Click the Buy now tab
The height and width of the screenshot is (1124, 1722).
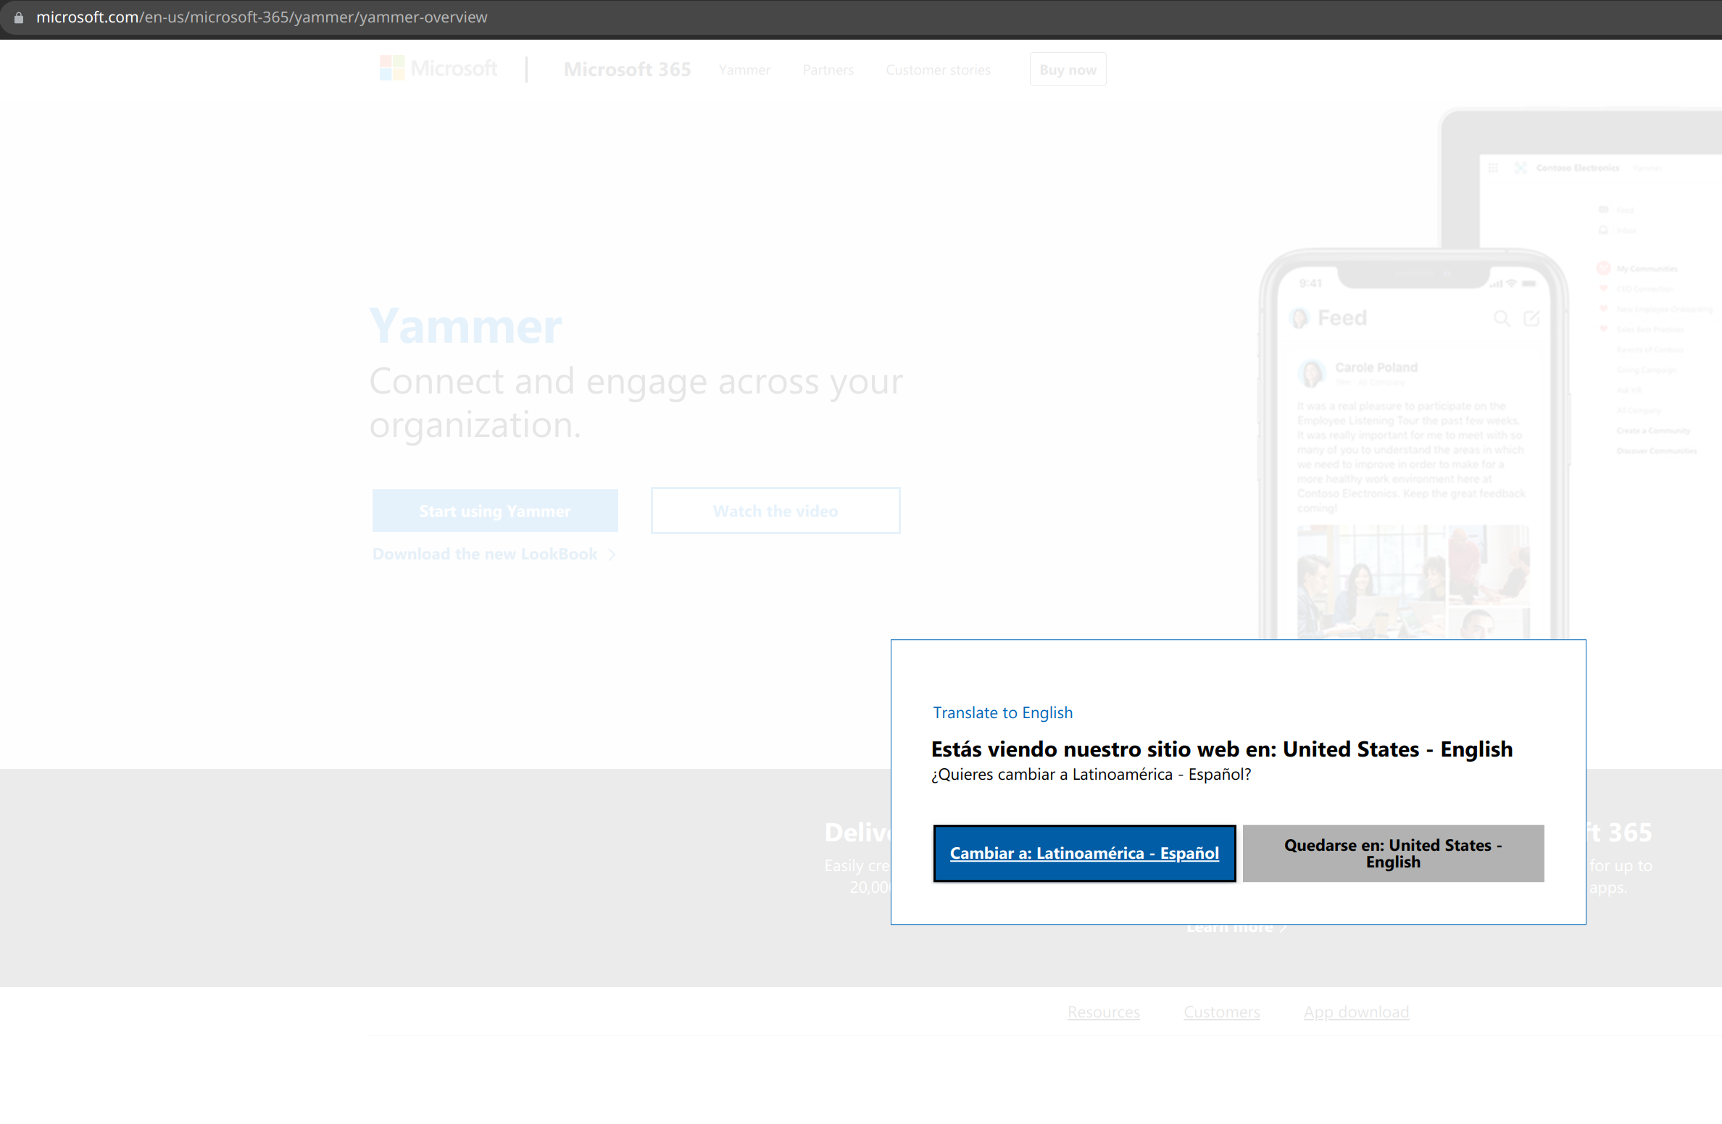click(1068, 69)
